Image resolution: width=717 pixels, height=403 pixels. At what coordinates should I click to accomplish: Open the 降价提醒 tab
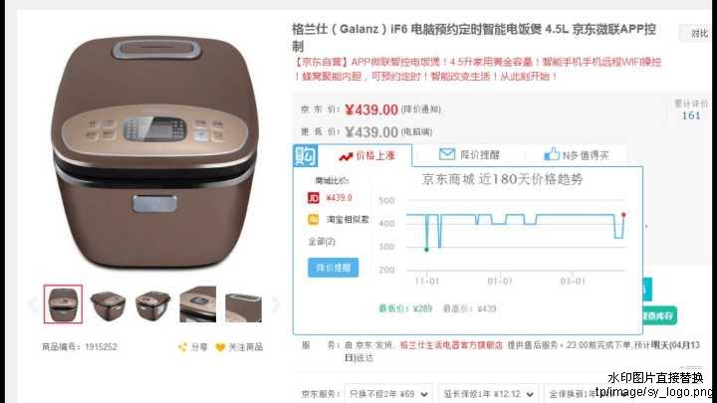pyautogui.click(x=469, y=155)
